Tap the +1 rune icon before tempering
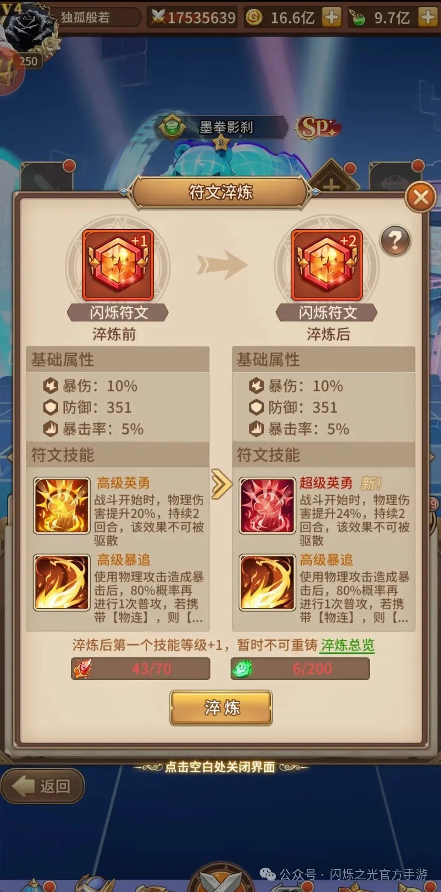The height and width of the screenshot is (892, 441). click(118, 265)
